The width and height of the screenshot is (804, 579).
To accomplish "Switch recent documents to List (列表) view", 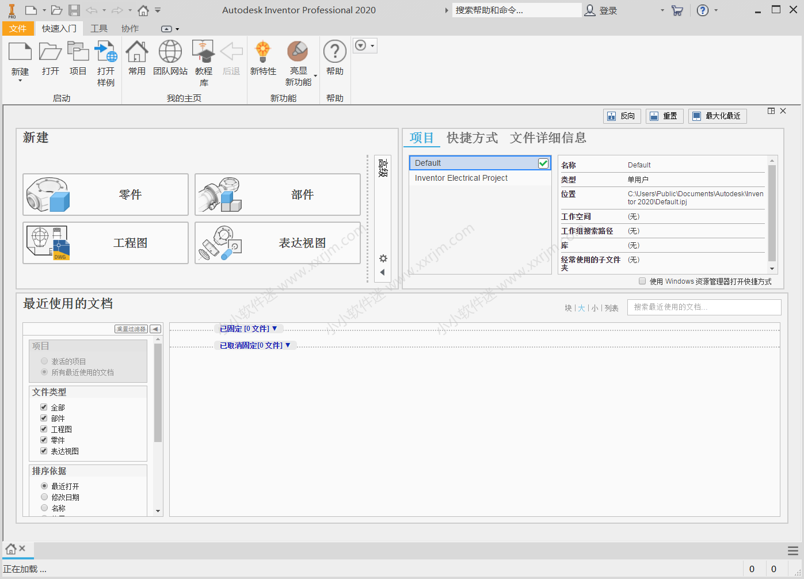I will pyautogui.click(x=611, y=308).
